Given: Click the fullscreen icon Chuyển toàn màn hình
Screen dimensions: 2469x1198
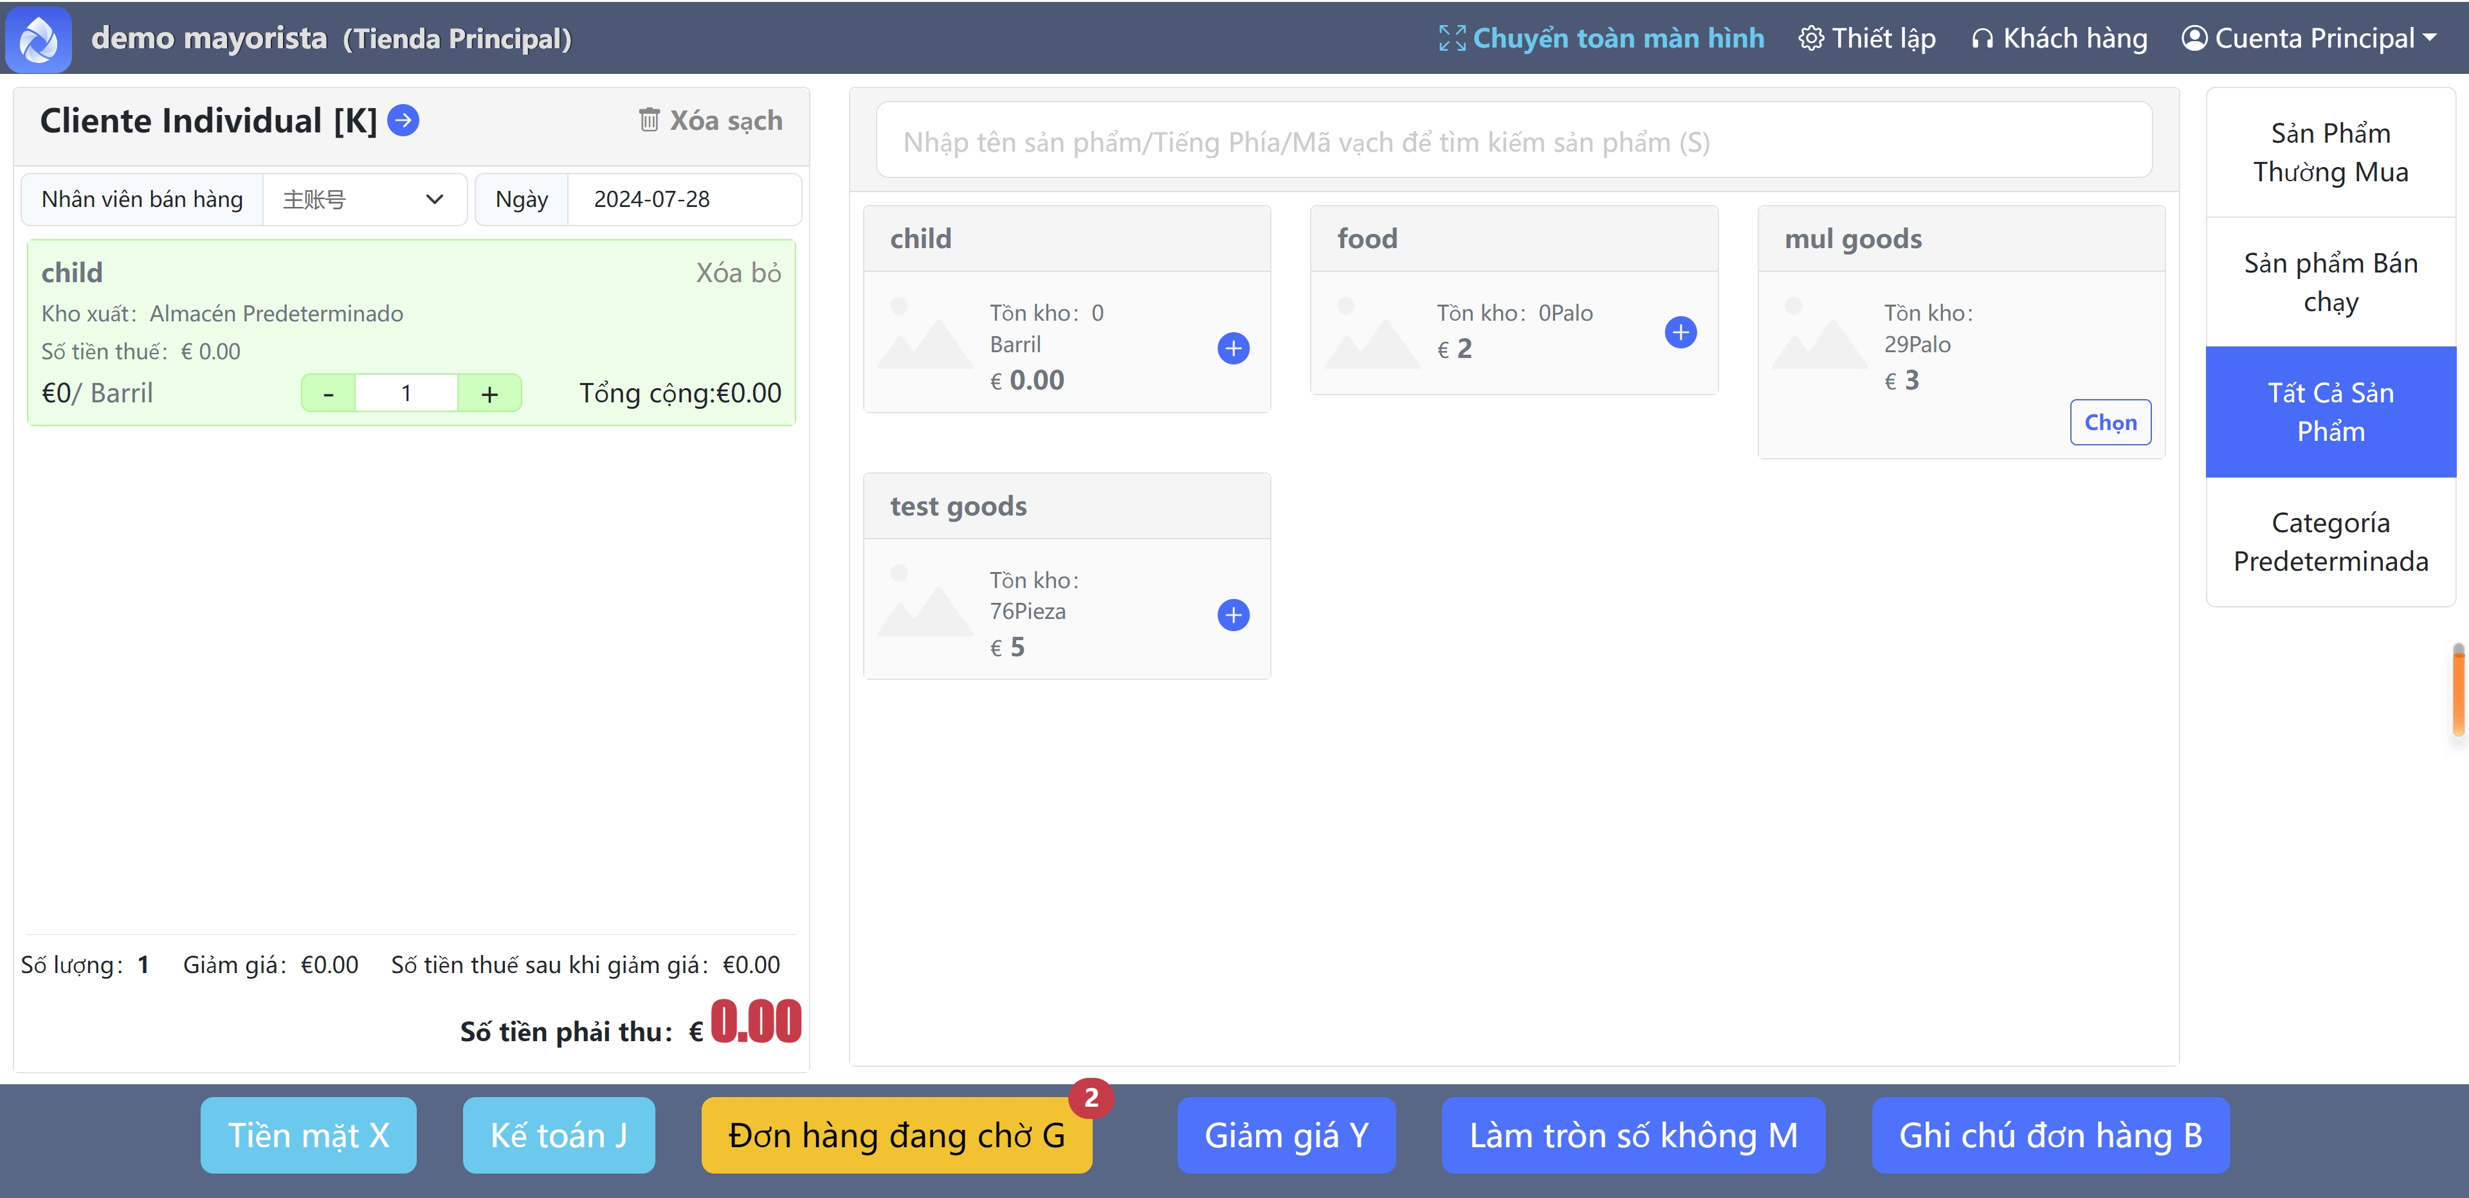Looking at the screenshot, I should (1451, 39).
